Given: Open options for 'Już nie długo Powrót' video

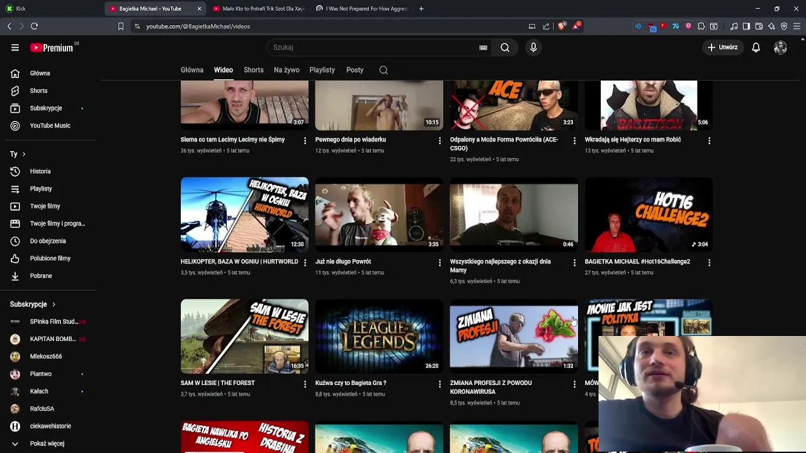Looking at the screenshot, I should (x=440, y=262).
